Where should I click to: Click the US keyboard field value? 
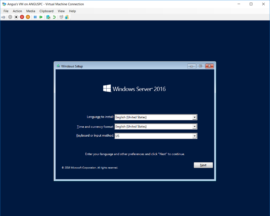117,136
